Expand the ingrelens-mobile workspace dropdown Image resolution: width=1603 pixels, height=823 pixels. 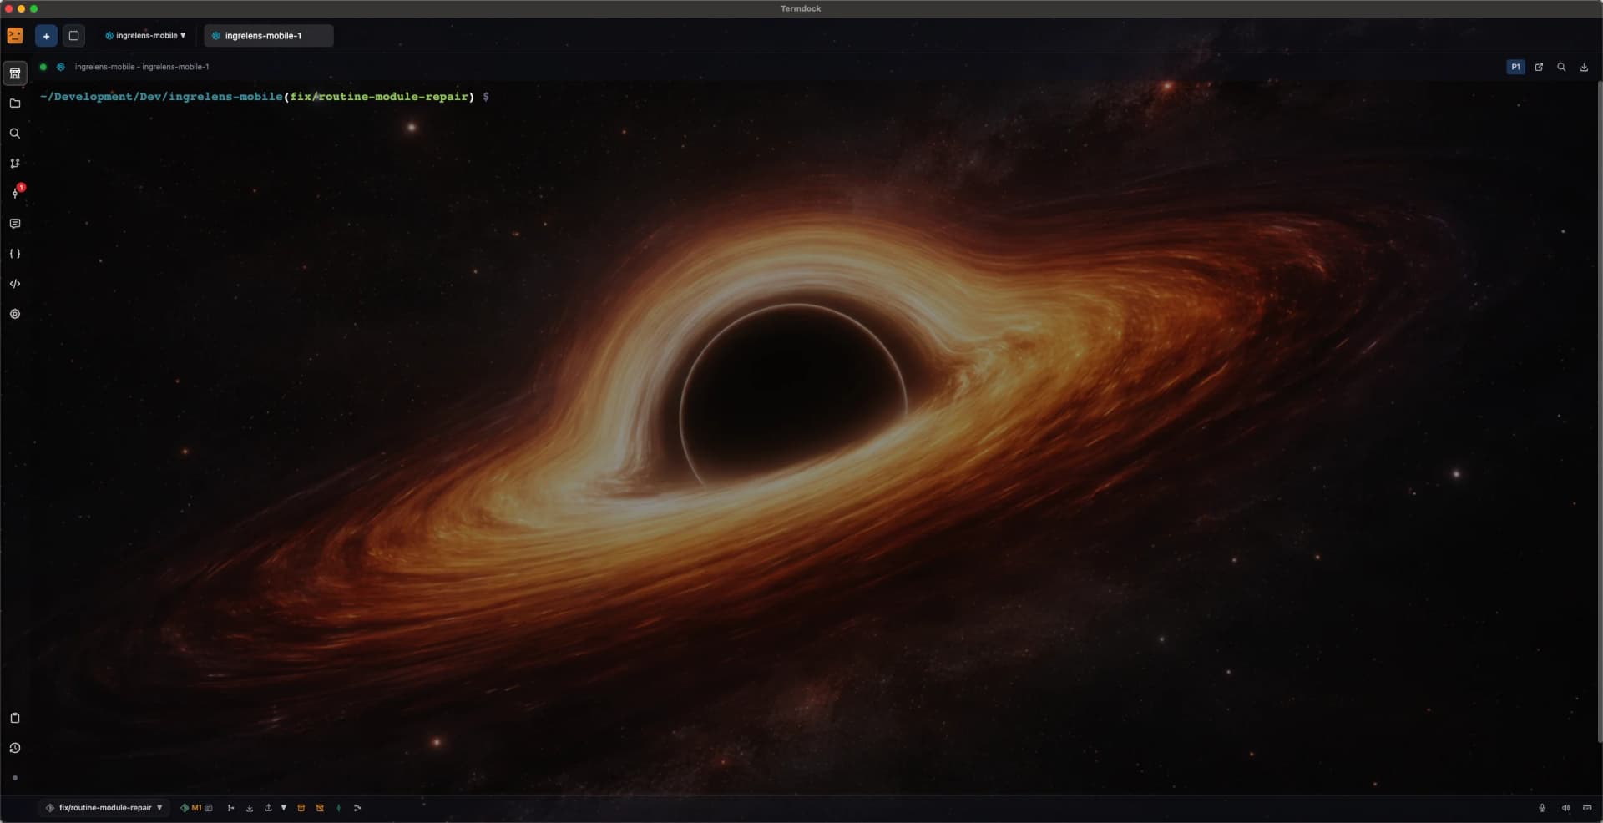[146, 36]
